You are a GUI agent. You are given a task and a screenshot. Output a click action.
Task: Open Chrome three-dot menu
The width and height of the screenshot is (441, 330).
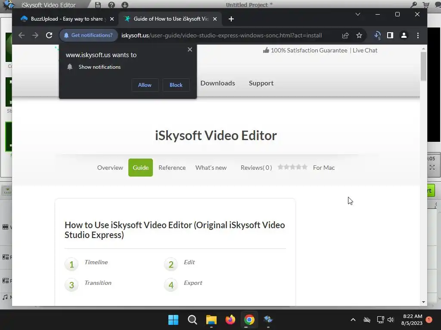click(x=418, y=35)
